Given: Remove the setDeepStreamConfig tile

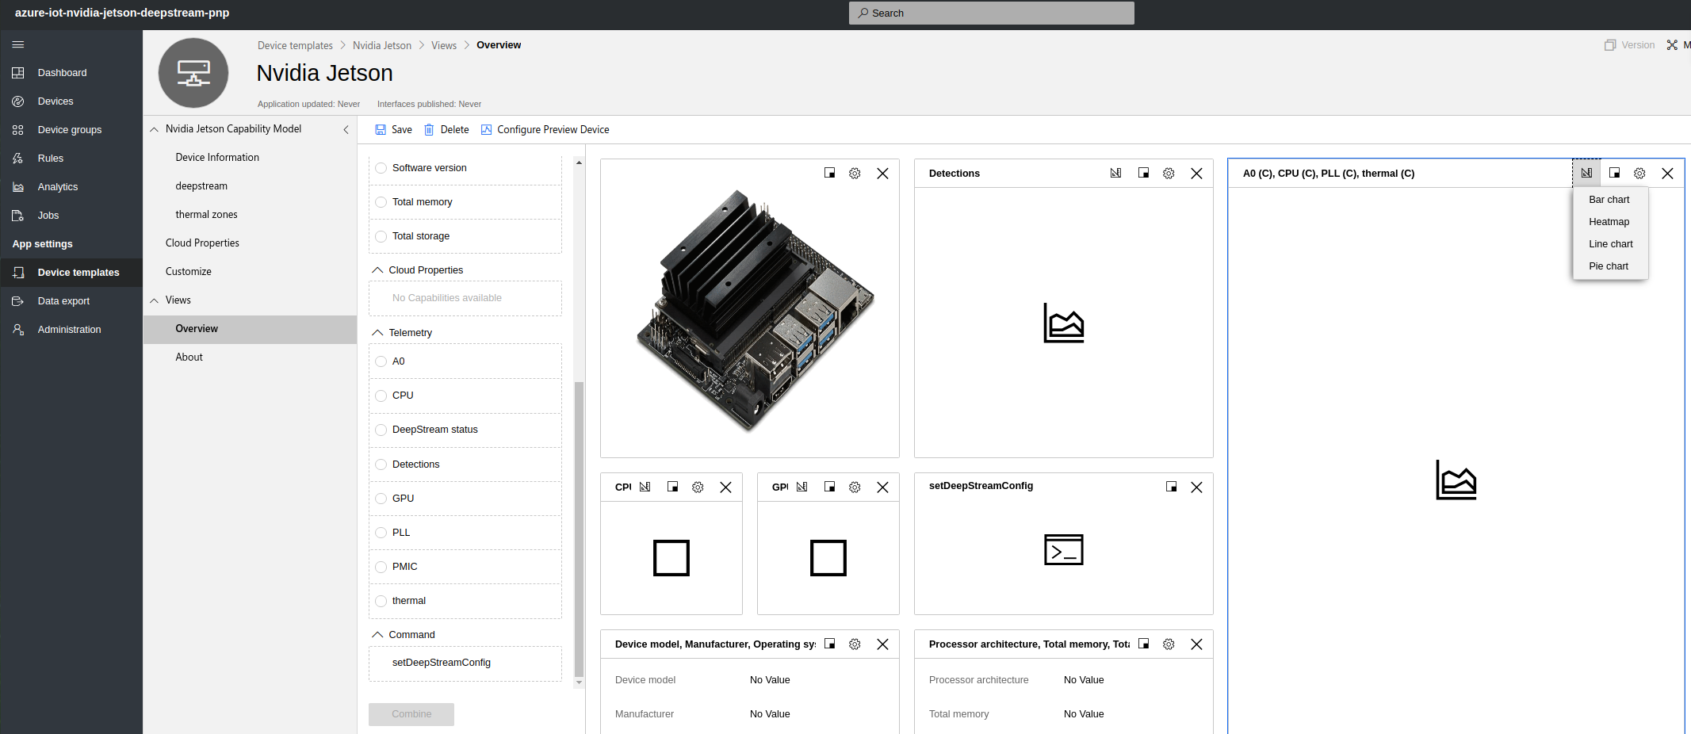Looking at the screenshot, I should click(x=1197, y=487).
